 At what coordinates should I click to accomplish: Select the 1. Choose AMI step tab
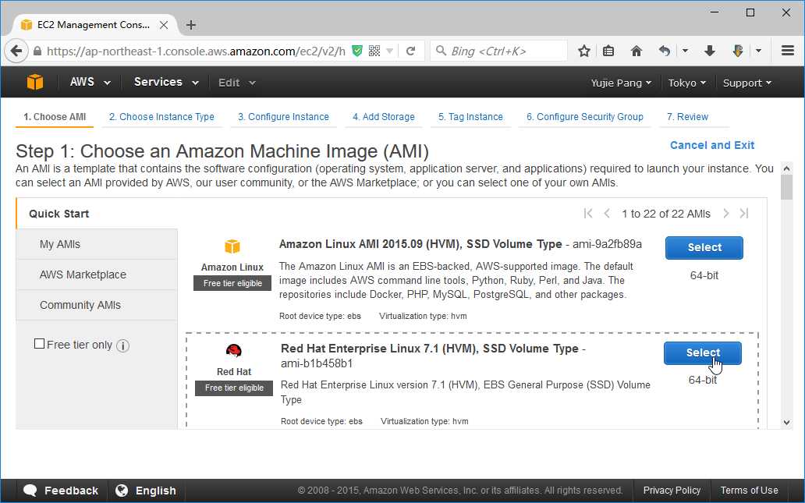tap(55, 117)
